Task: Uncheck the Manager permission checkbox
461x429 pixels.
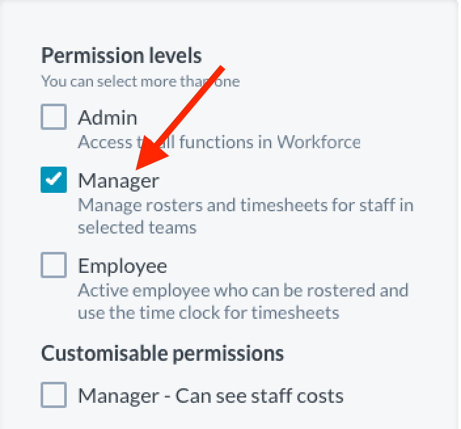Action: [x=54, y=179]
